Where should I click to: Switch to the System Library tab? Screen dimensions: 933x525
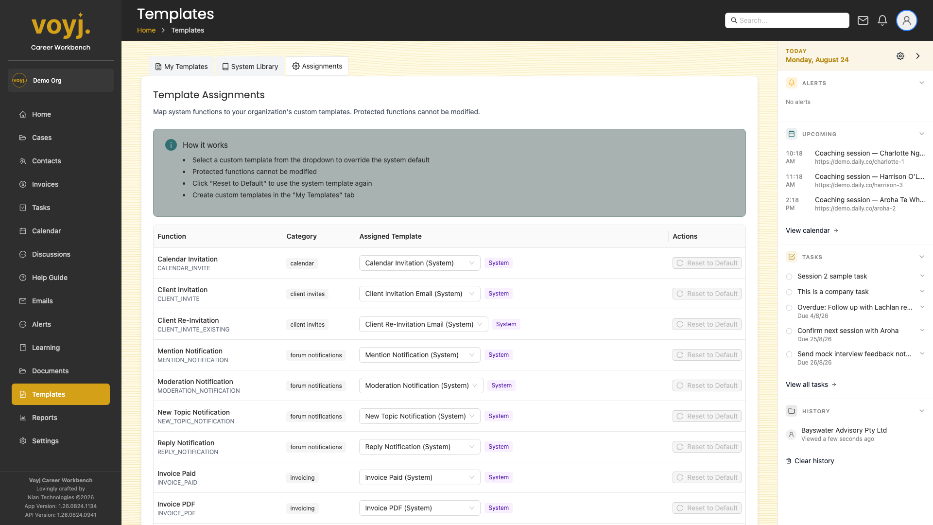250,67
